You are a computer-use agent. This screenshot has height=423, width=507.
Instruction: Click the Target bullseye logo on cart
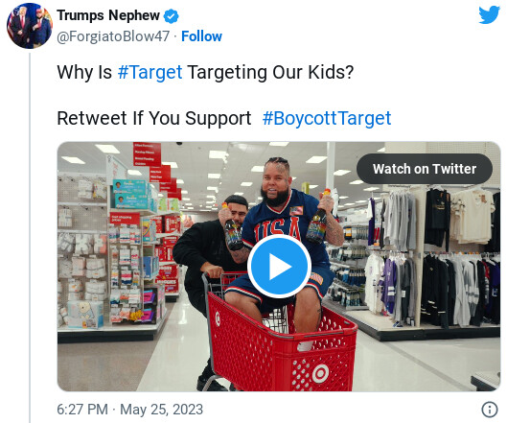coord(320,373)
